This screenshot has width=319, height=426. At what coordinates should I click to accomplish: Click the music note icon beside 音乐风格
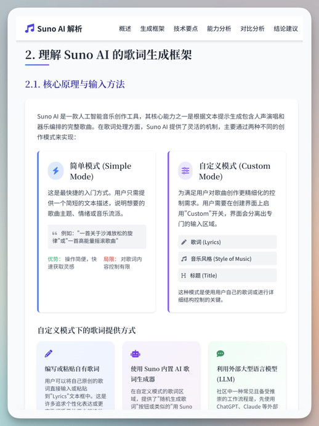pos(184,259)
